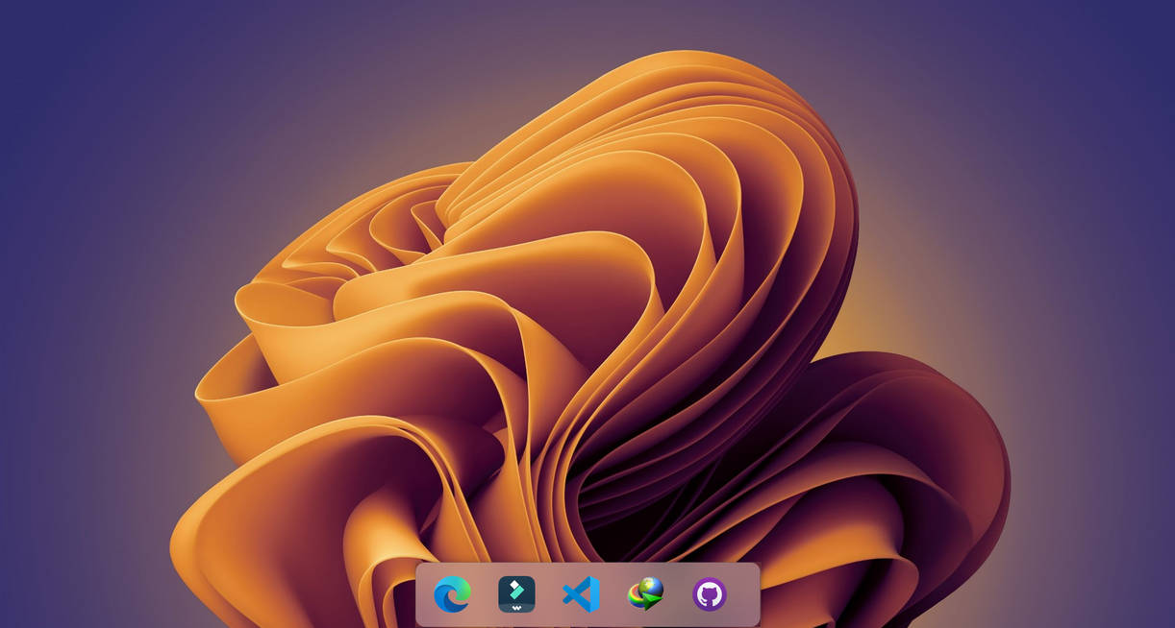
Task: Open GitHub Desktop from the dock
Action: [710, 594]
